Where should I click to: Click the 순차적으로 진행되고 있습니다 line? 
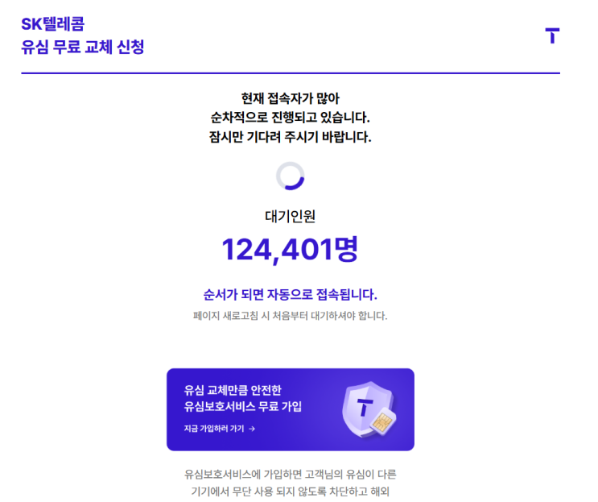290,117
